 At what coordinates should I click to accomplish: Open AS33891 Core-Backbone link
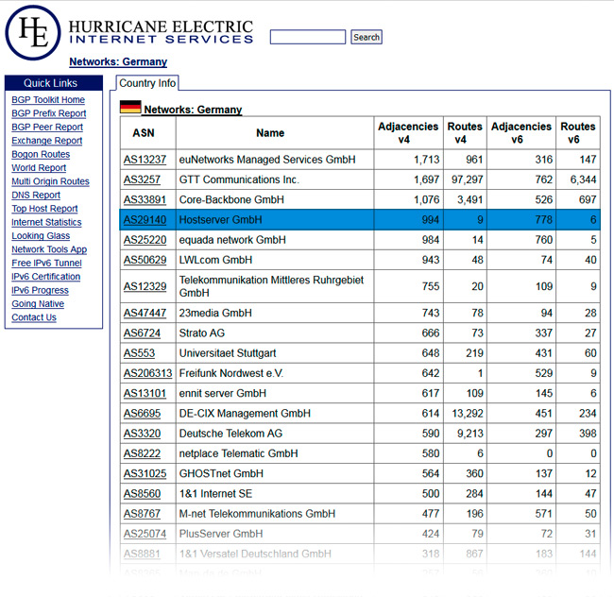pyautogui.click(x=145, y=200)
